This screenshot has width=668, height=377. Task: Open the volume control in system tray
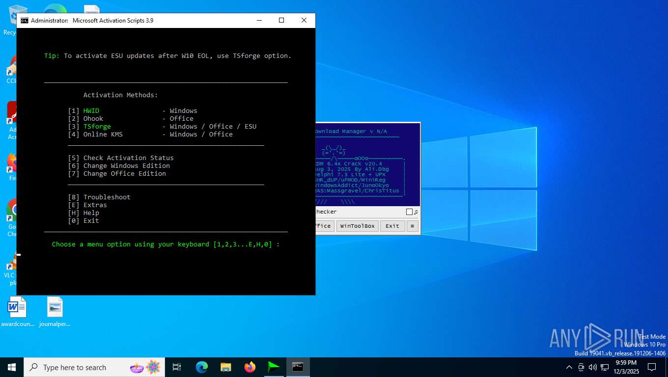(592, 367)
